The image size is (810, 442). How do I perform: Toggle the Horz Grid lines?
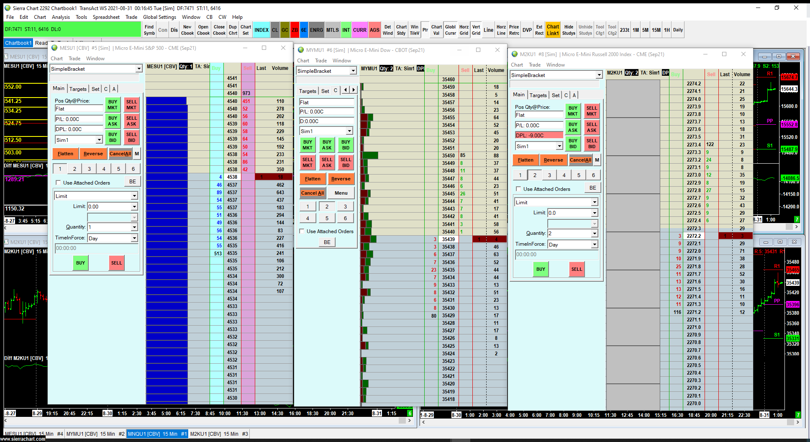(x=464, y=30)
